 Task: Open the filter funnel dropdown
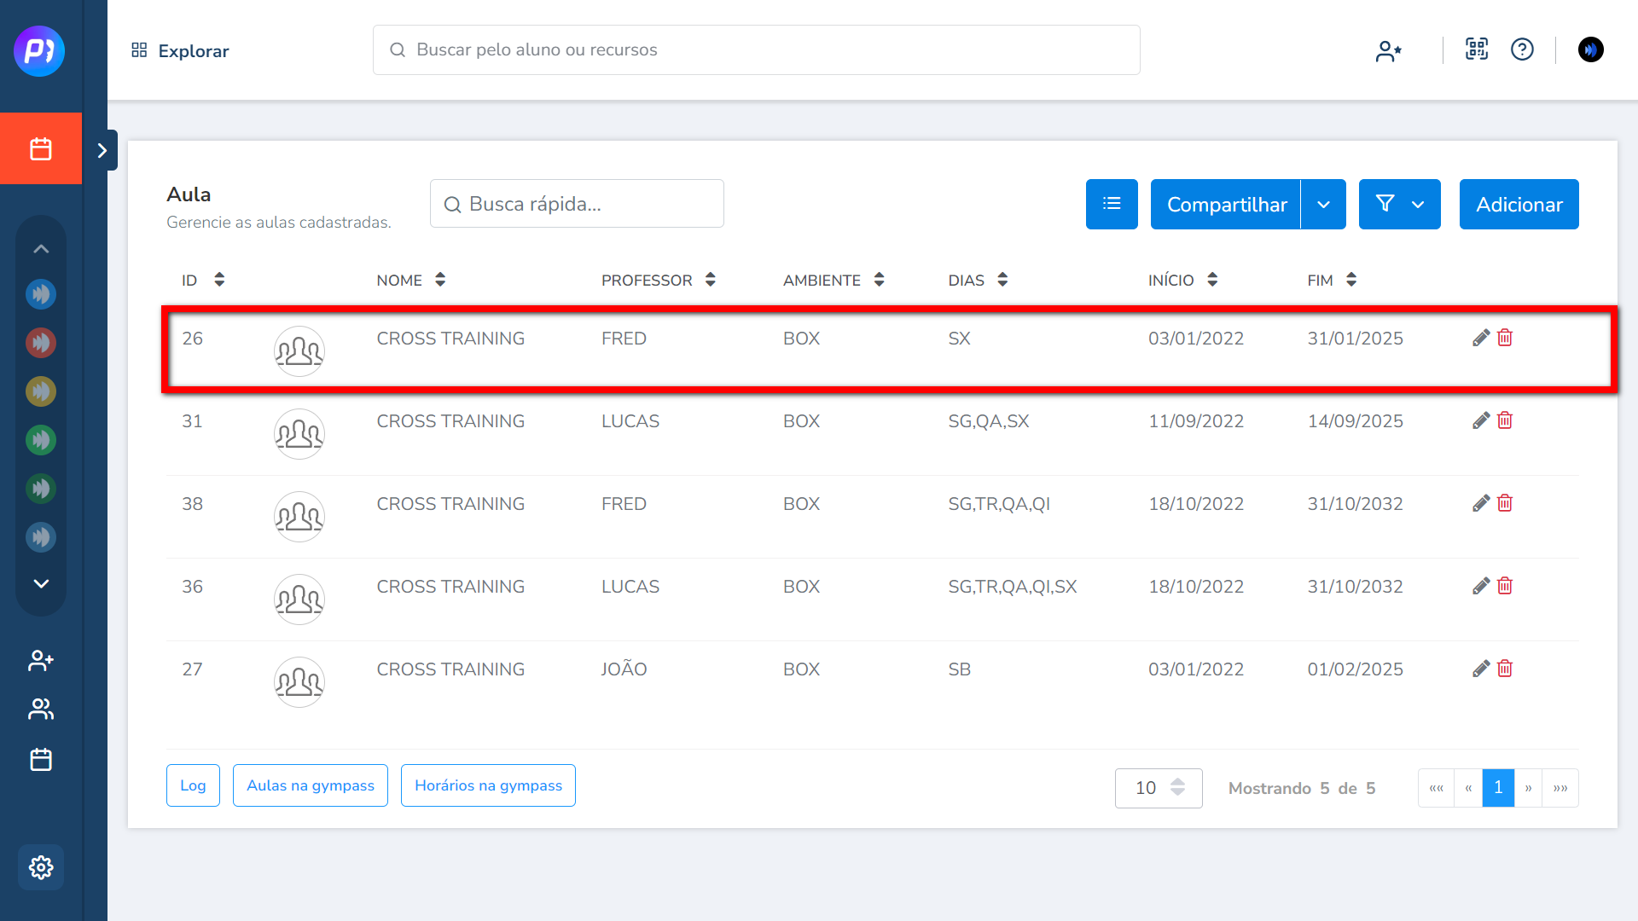tap(1399, 204)
